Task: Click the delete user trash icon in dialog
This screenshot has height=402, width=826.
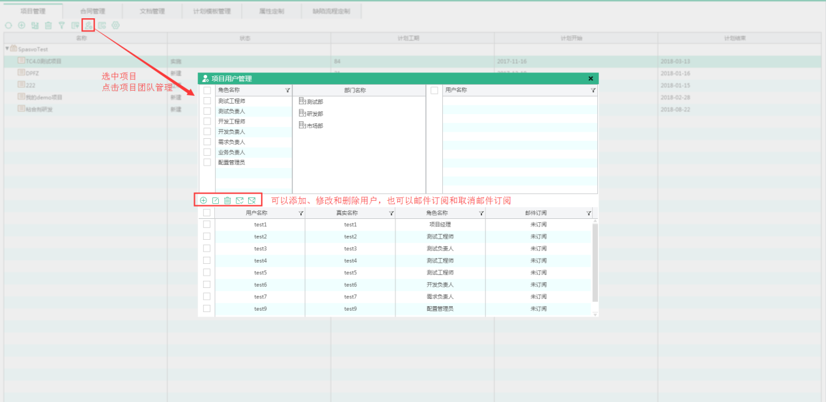Action: click(x=227, y=200)
